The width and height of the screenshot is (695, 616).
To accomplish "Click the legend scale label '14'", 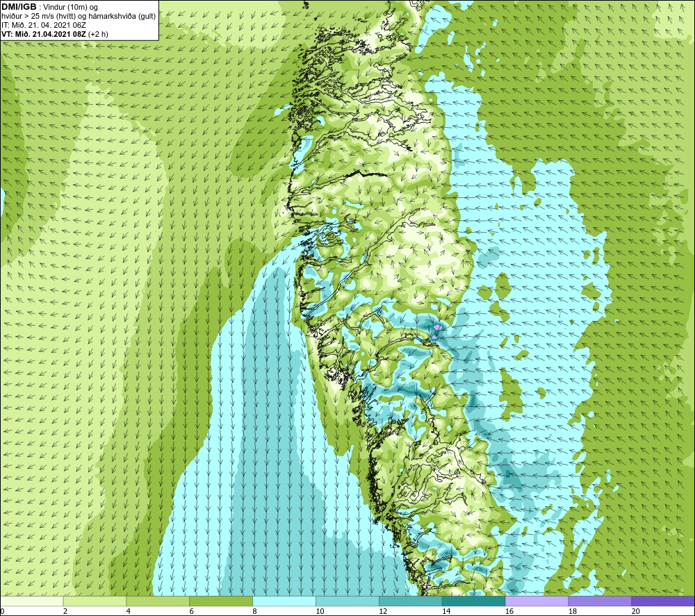I will (x=446, y=612).
